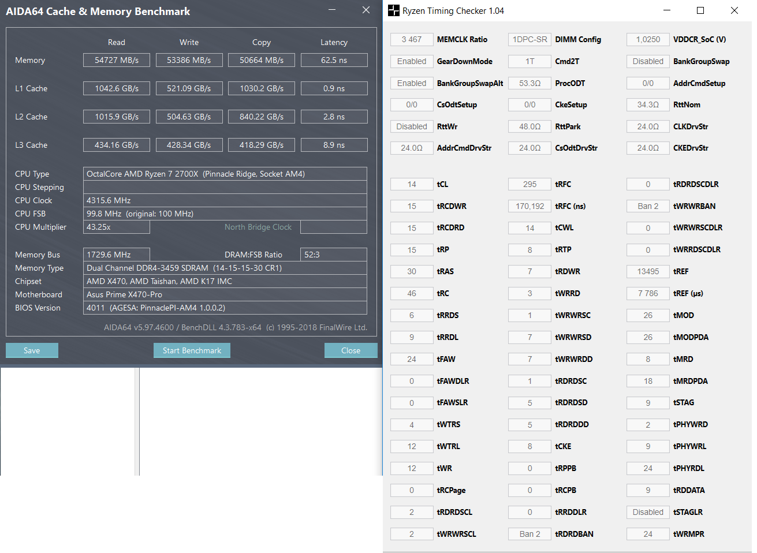Click tREF value 13495
This screenshot has height=553, width=757.
648,271
